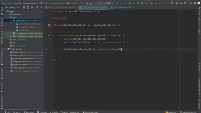201x113 pixels.
Task: Click the Search Everywhere magnifier icon
Action: click(191, 3)
